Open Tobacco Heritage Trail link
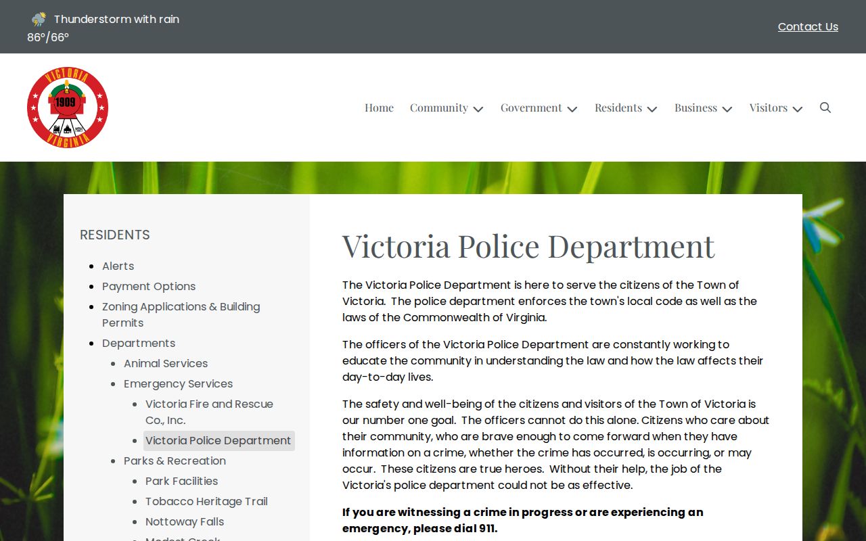 coord(206,501)
